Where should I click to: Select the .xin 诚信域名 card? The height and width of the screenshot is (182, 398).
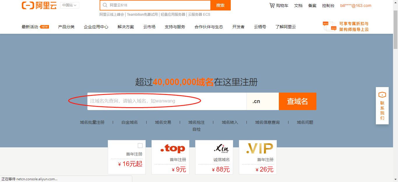point(214,157)
